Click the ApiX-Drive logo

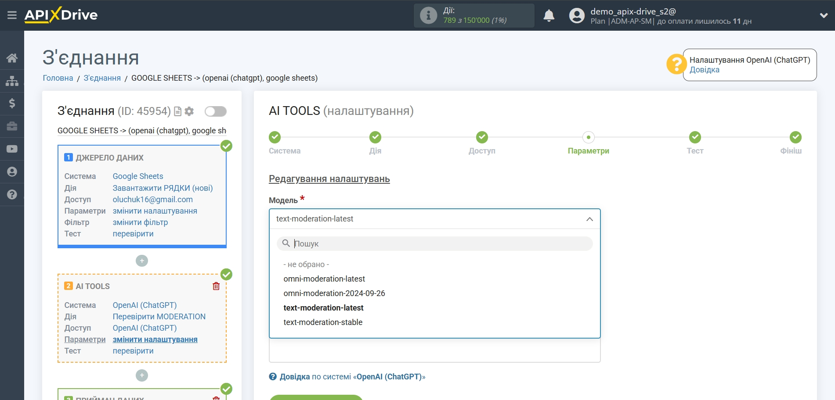(61, 15)
